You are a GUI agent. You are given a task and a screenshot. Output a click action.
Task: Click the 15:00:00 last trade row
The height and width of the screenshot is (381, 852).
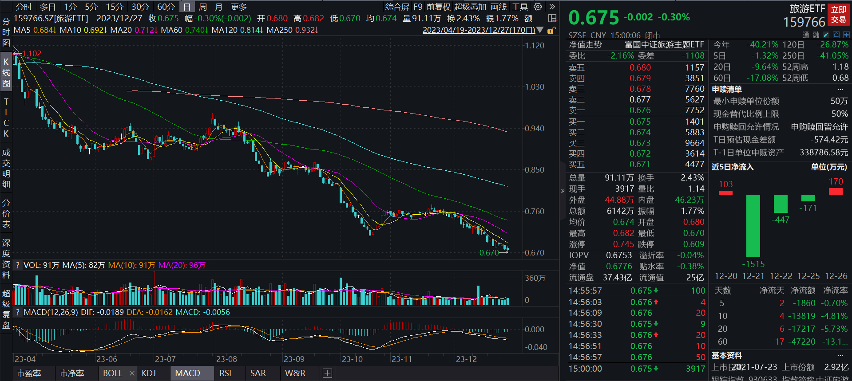(x=637, y=369)
